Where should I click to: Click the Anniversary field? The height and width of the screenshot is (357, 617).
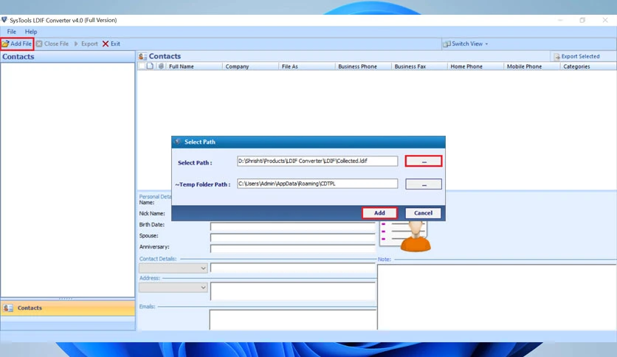point(293,249)
